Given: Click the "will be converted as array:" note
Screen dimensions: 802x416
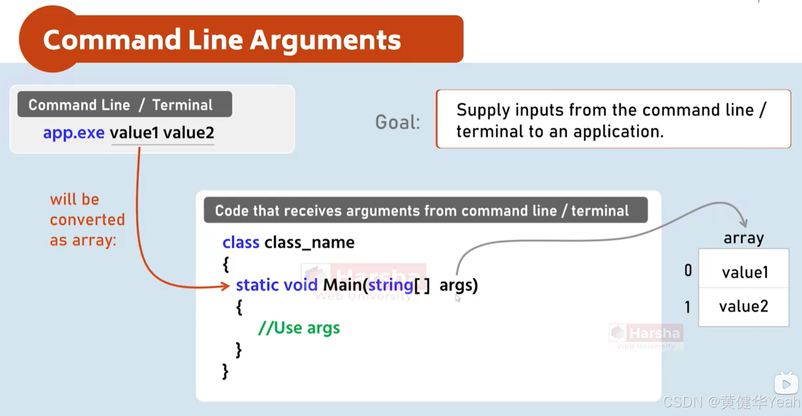Looking at the screenshot, I should point(87,220).
